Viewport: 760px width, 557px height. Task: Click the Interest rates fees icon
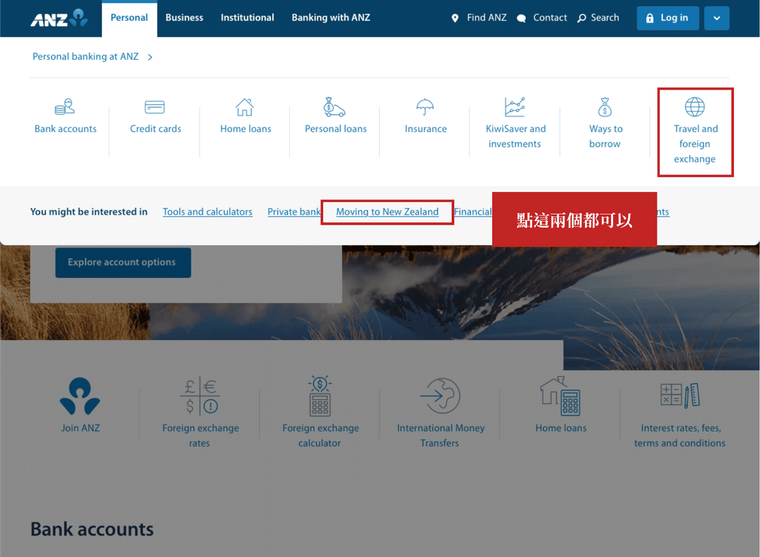point(680,395)
